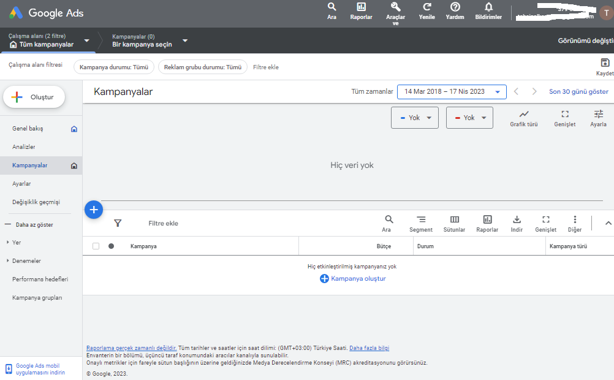Open Performans hedefleri in sidebar
The width and height of the screenshot is (614, 380).
pos(41,279)
